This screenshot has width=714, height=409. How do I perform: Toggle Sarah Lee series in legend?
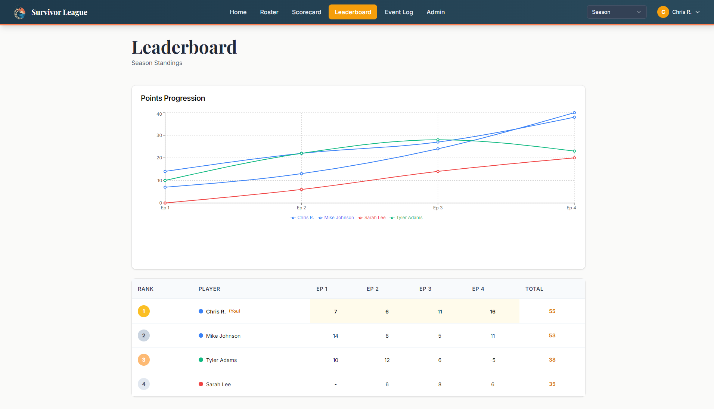click(372, 218)
